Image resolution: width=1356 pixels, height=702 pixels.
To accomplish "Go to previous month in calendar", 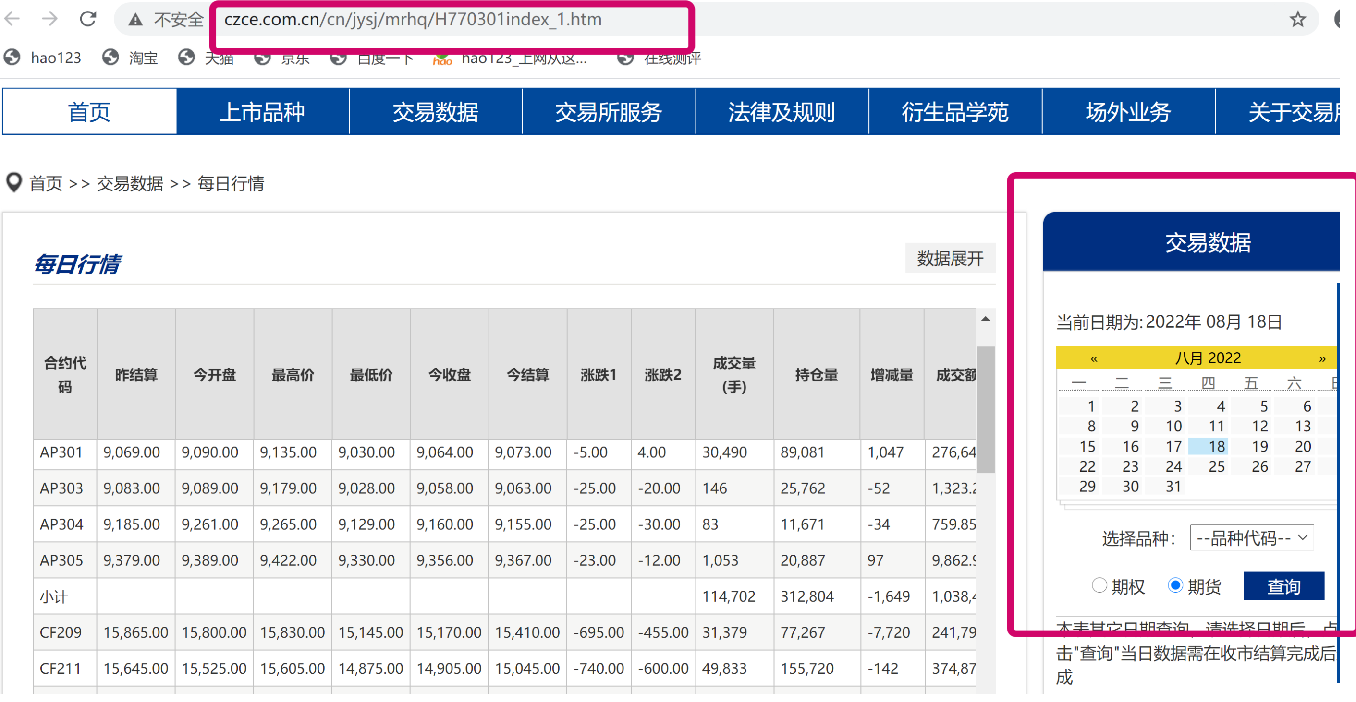I will click(x=1094, y=358).
